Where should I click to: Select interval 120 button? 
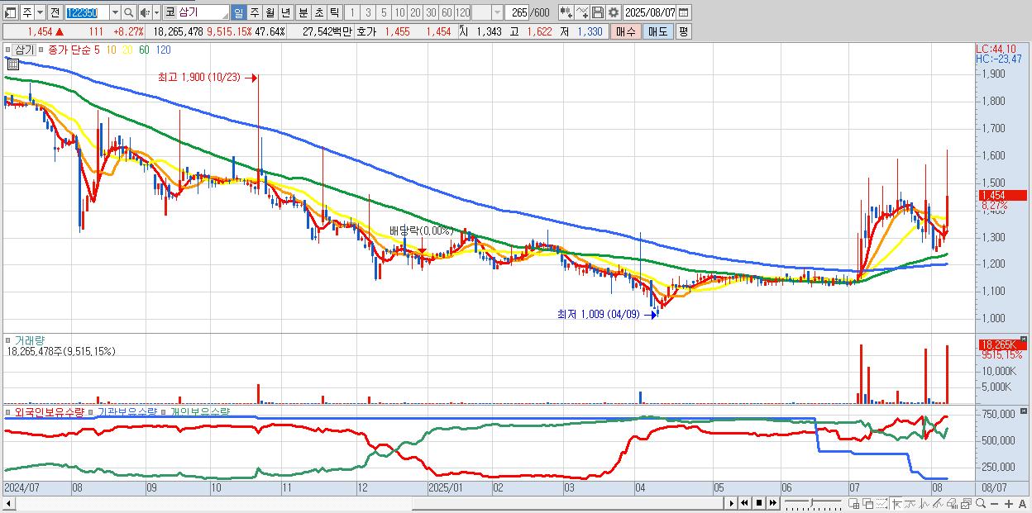[x=462, y=12]
